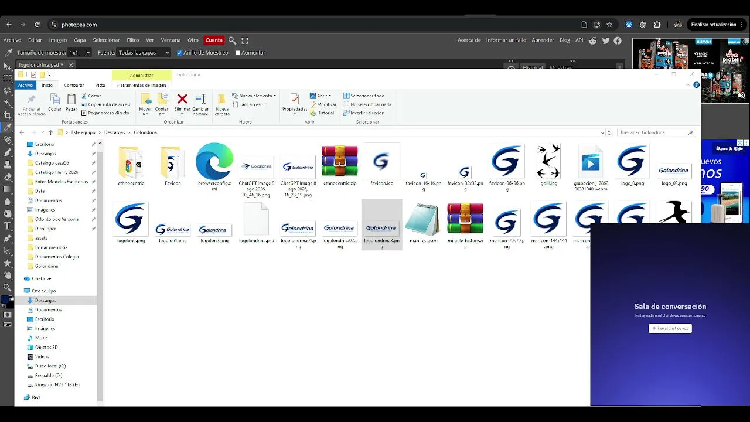Open Propiedades in Explorer ribbon

295,103
